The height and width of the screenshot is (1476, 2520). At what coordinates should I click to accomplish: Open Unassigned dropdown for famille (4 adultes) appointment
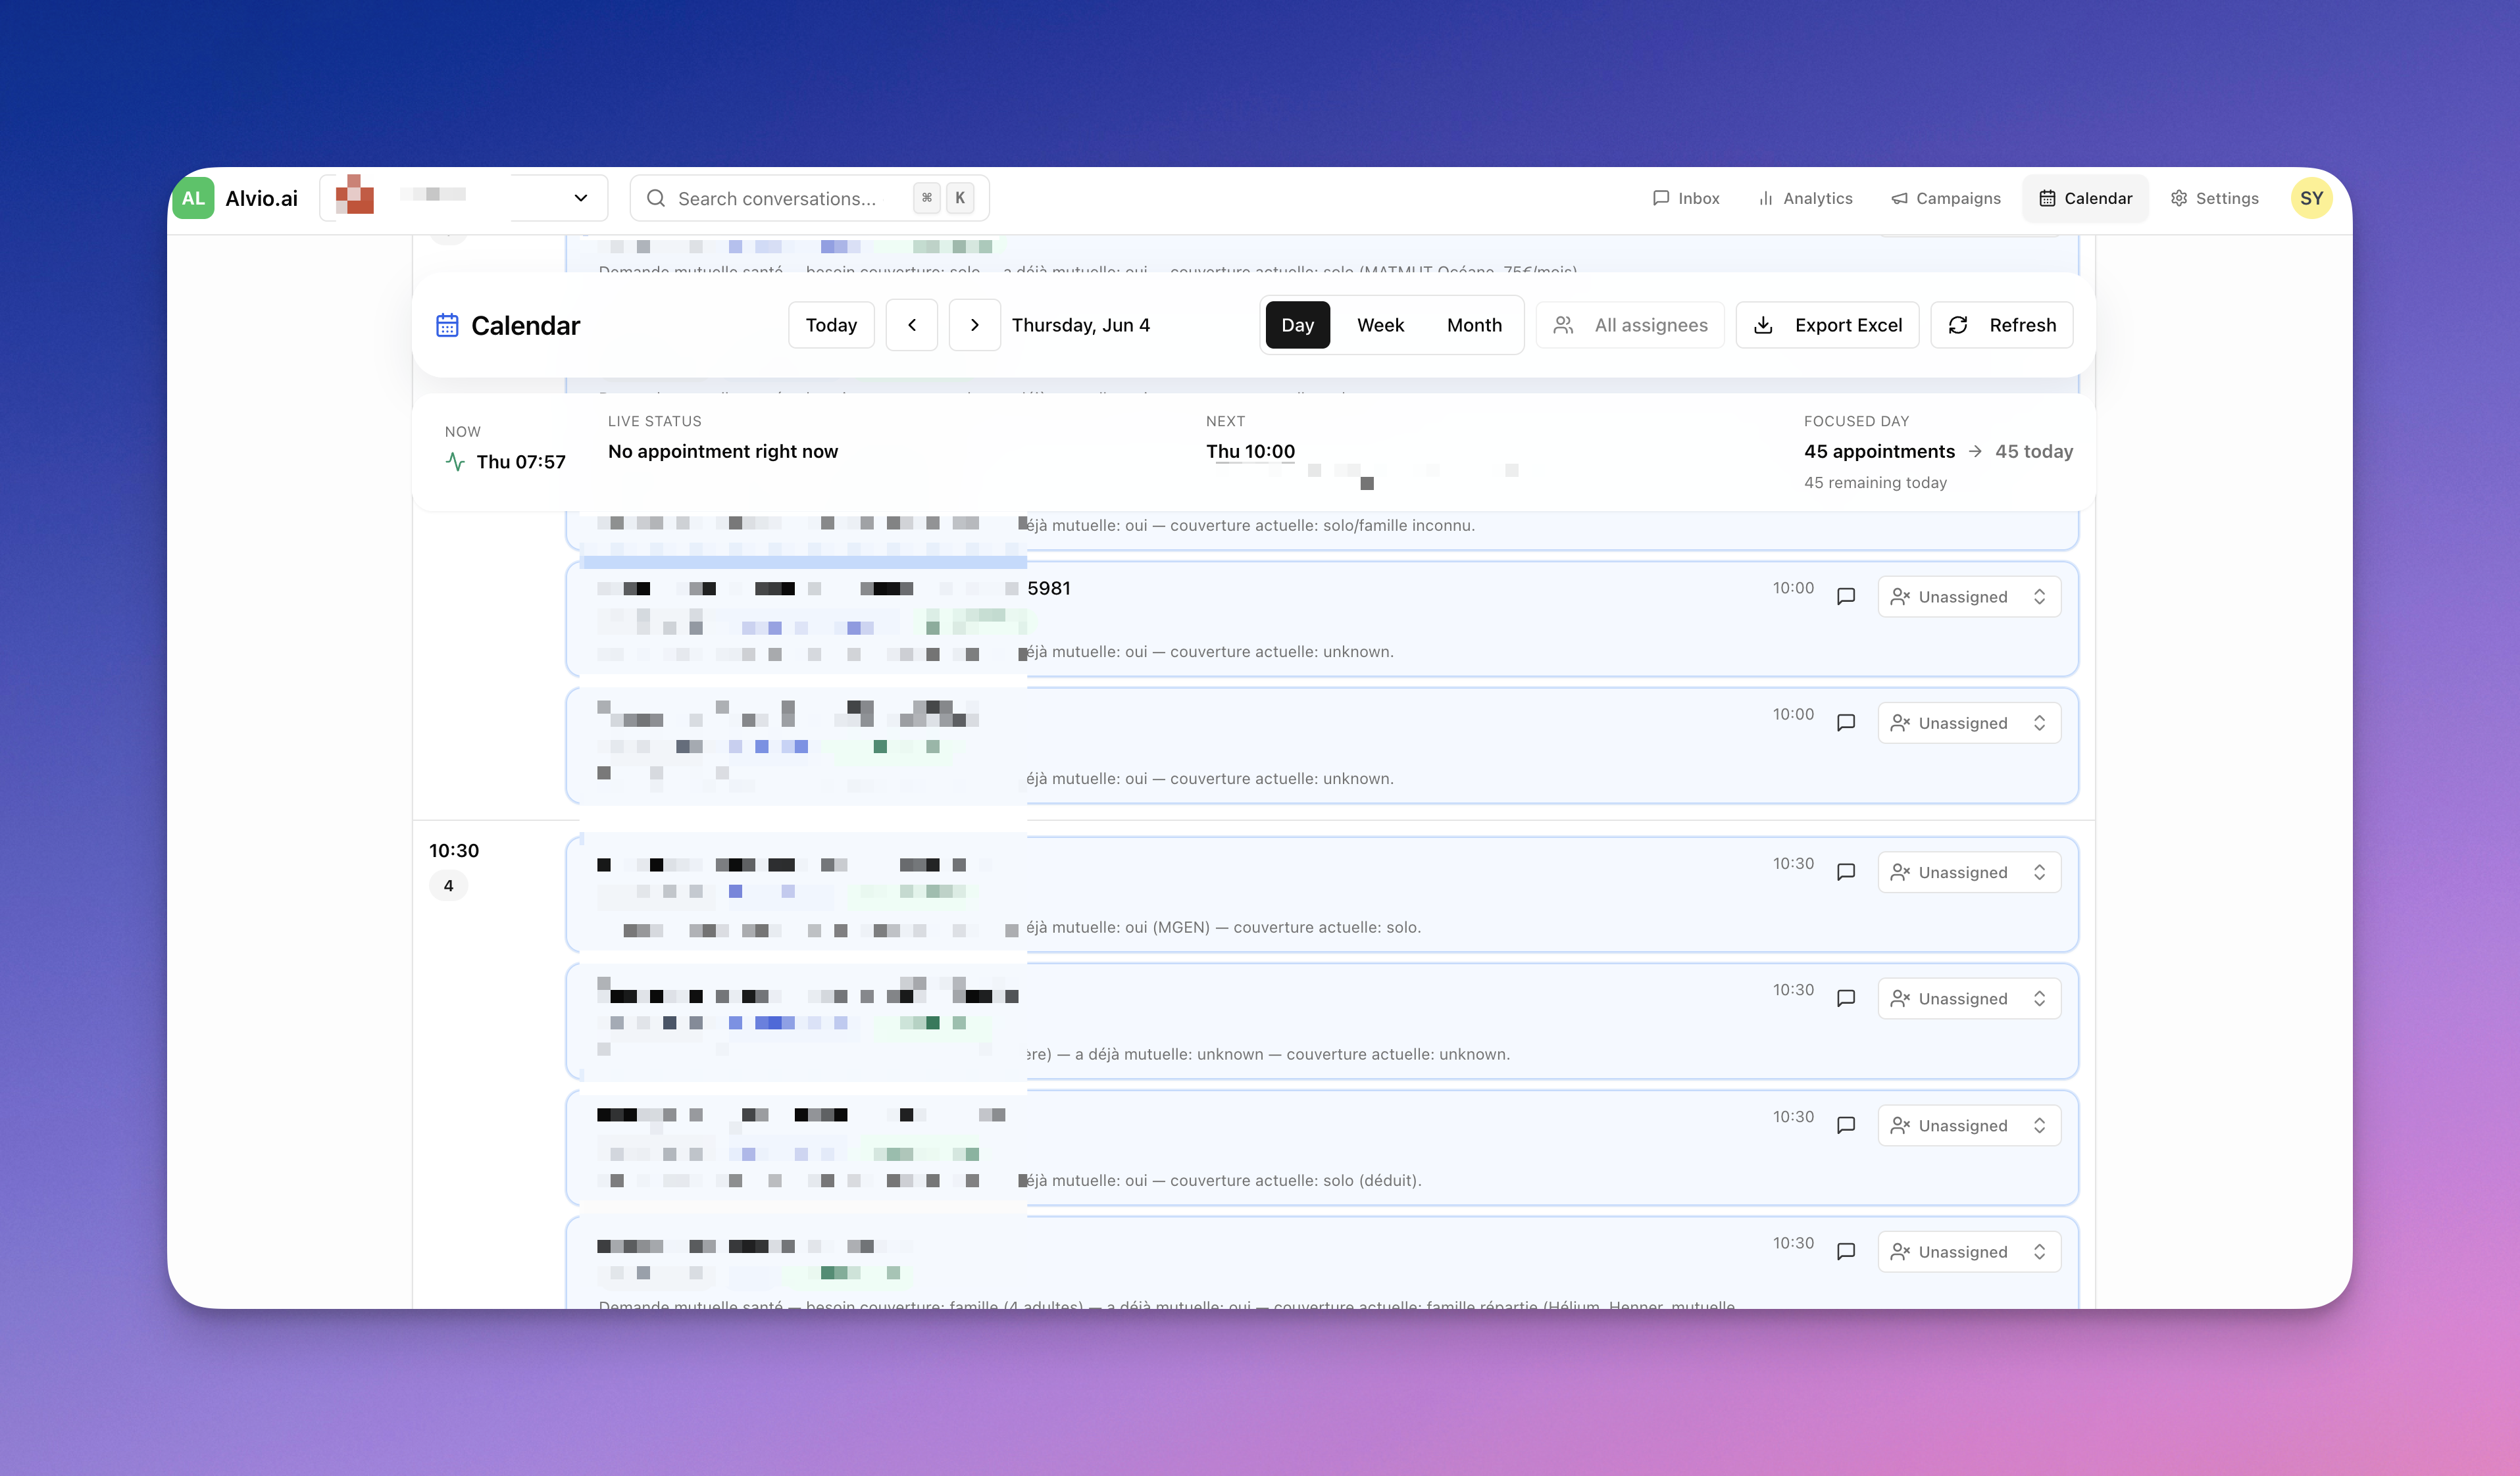(x=1969, y=1251)
